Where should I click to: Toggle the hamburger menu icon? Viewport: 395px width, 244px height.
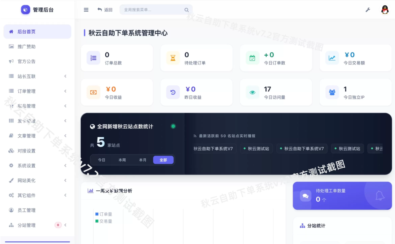tap(86, 10)
